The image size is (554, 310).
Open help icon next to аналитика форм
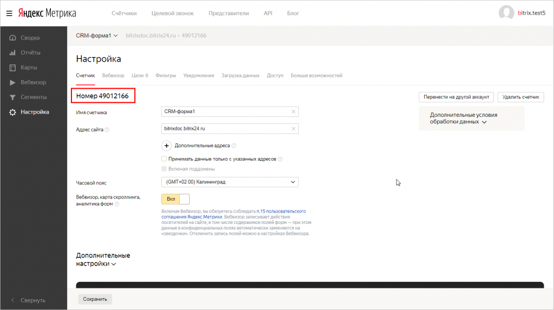(x=117, y=204)
